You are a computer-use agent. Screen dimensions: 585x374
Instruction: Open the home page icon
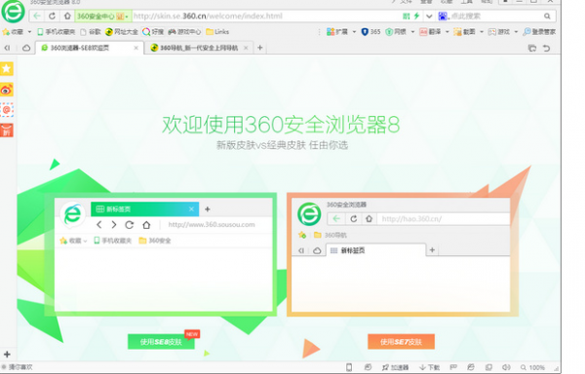pyautogui.click(x=67, y=16)
